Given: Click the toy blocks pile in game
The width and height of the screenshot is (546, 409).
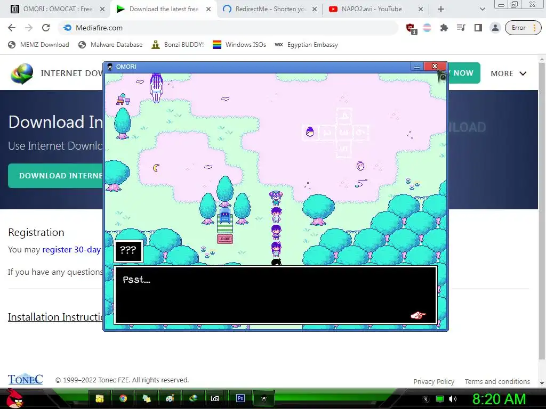Looking at the screenshot, I should 123,100.
